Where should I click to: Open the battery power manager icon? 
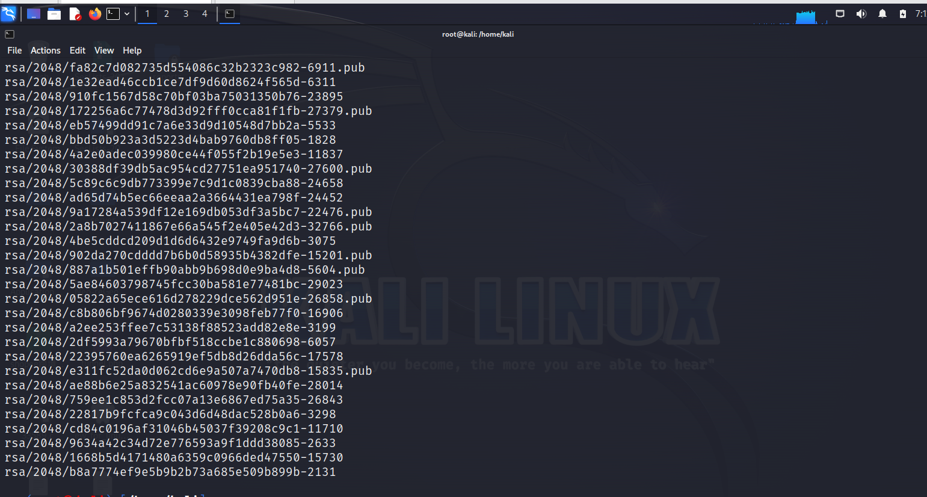(x=903, y=14)
